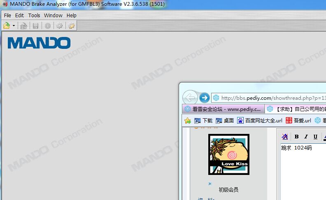
Task: Click the print/export toolbar icon
Action: [x=24, y=26]
